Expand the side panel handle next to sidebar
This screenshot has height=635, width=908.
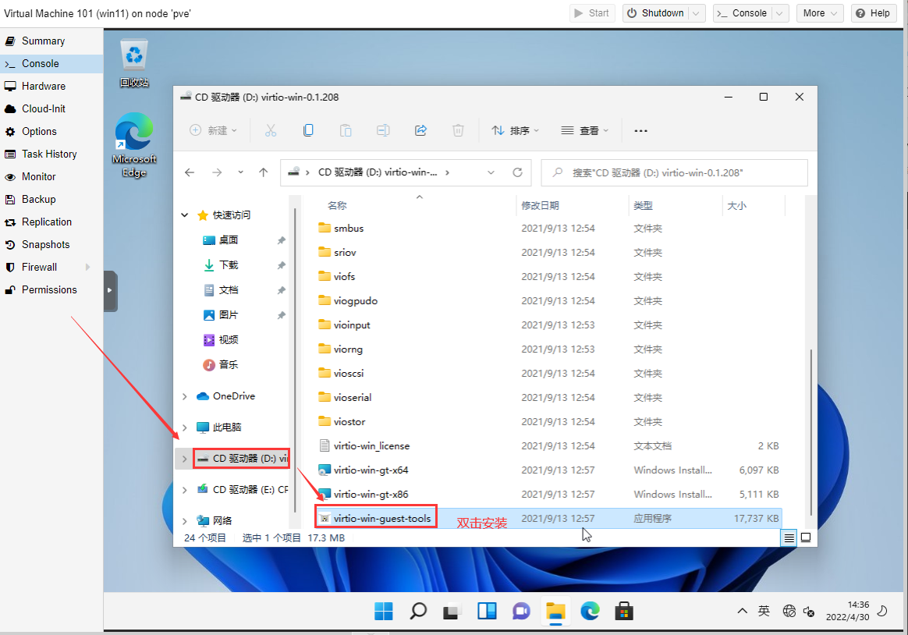click(x=110, y=290)
